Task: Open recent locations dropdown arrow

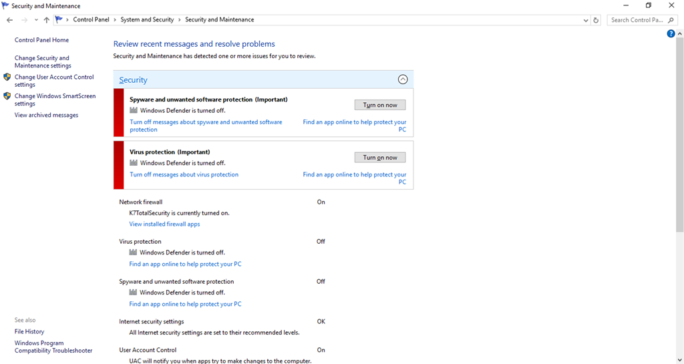Action: pyautogui.click(x=36, y=20)
